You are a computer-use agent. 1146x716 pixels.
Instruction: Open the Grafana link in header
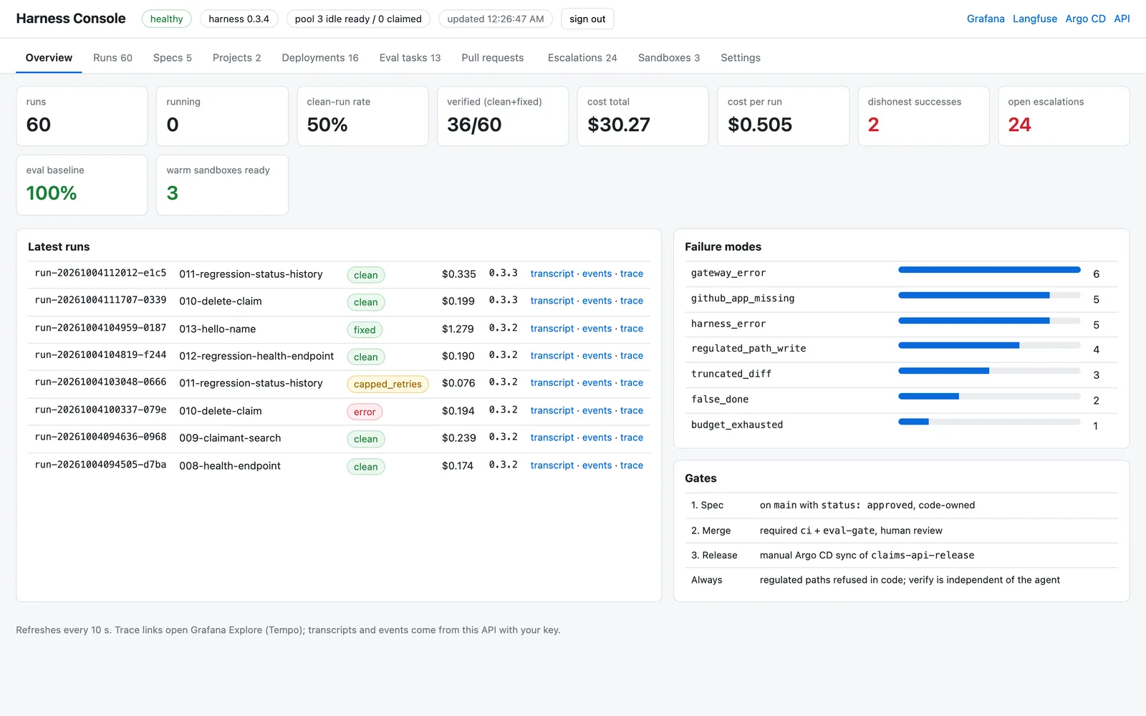[986, 19]
